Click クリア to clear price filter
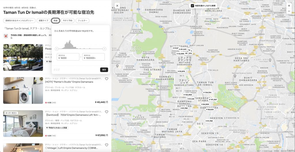The height and width of the screenshot is (152, 295). click(57, 70)
